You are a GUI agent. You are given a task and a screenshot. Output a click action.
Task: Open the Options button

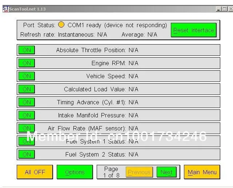(x=75, y=172)
